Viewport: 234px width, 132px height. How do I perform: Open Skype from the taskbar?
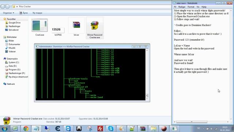[x=111, y=129]
